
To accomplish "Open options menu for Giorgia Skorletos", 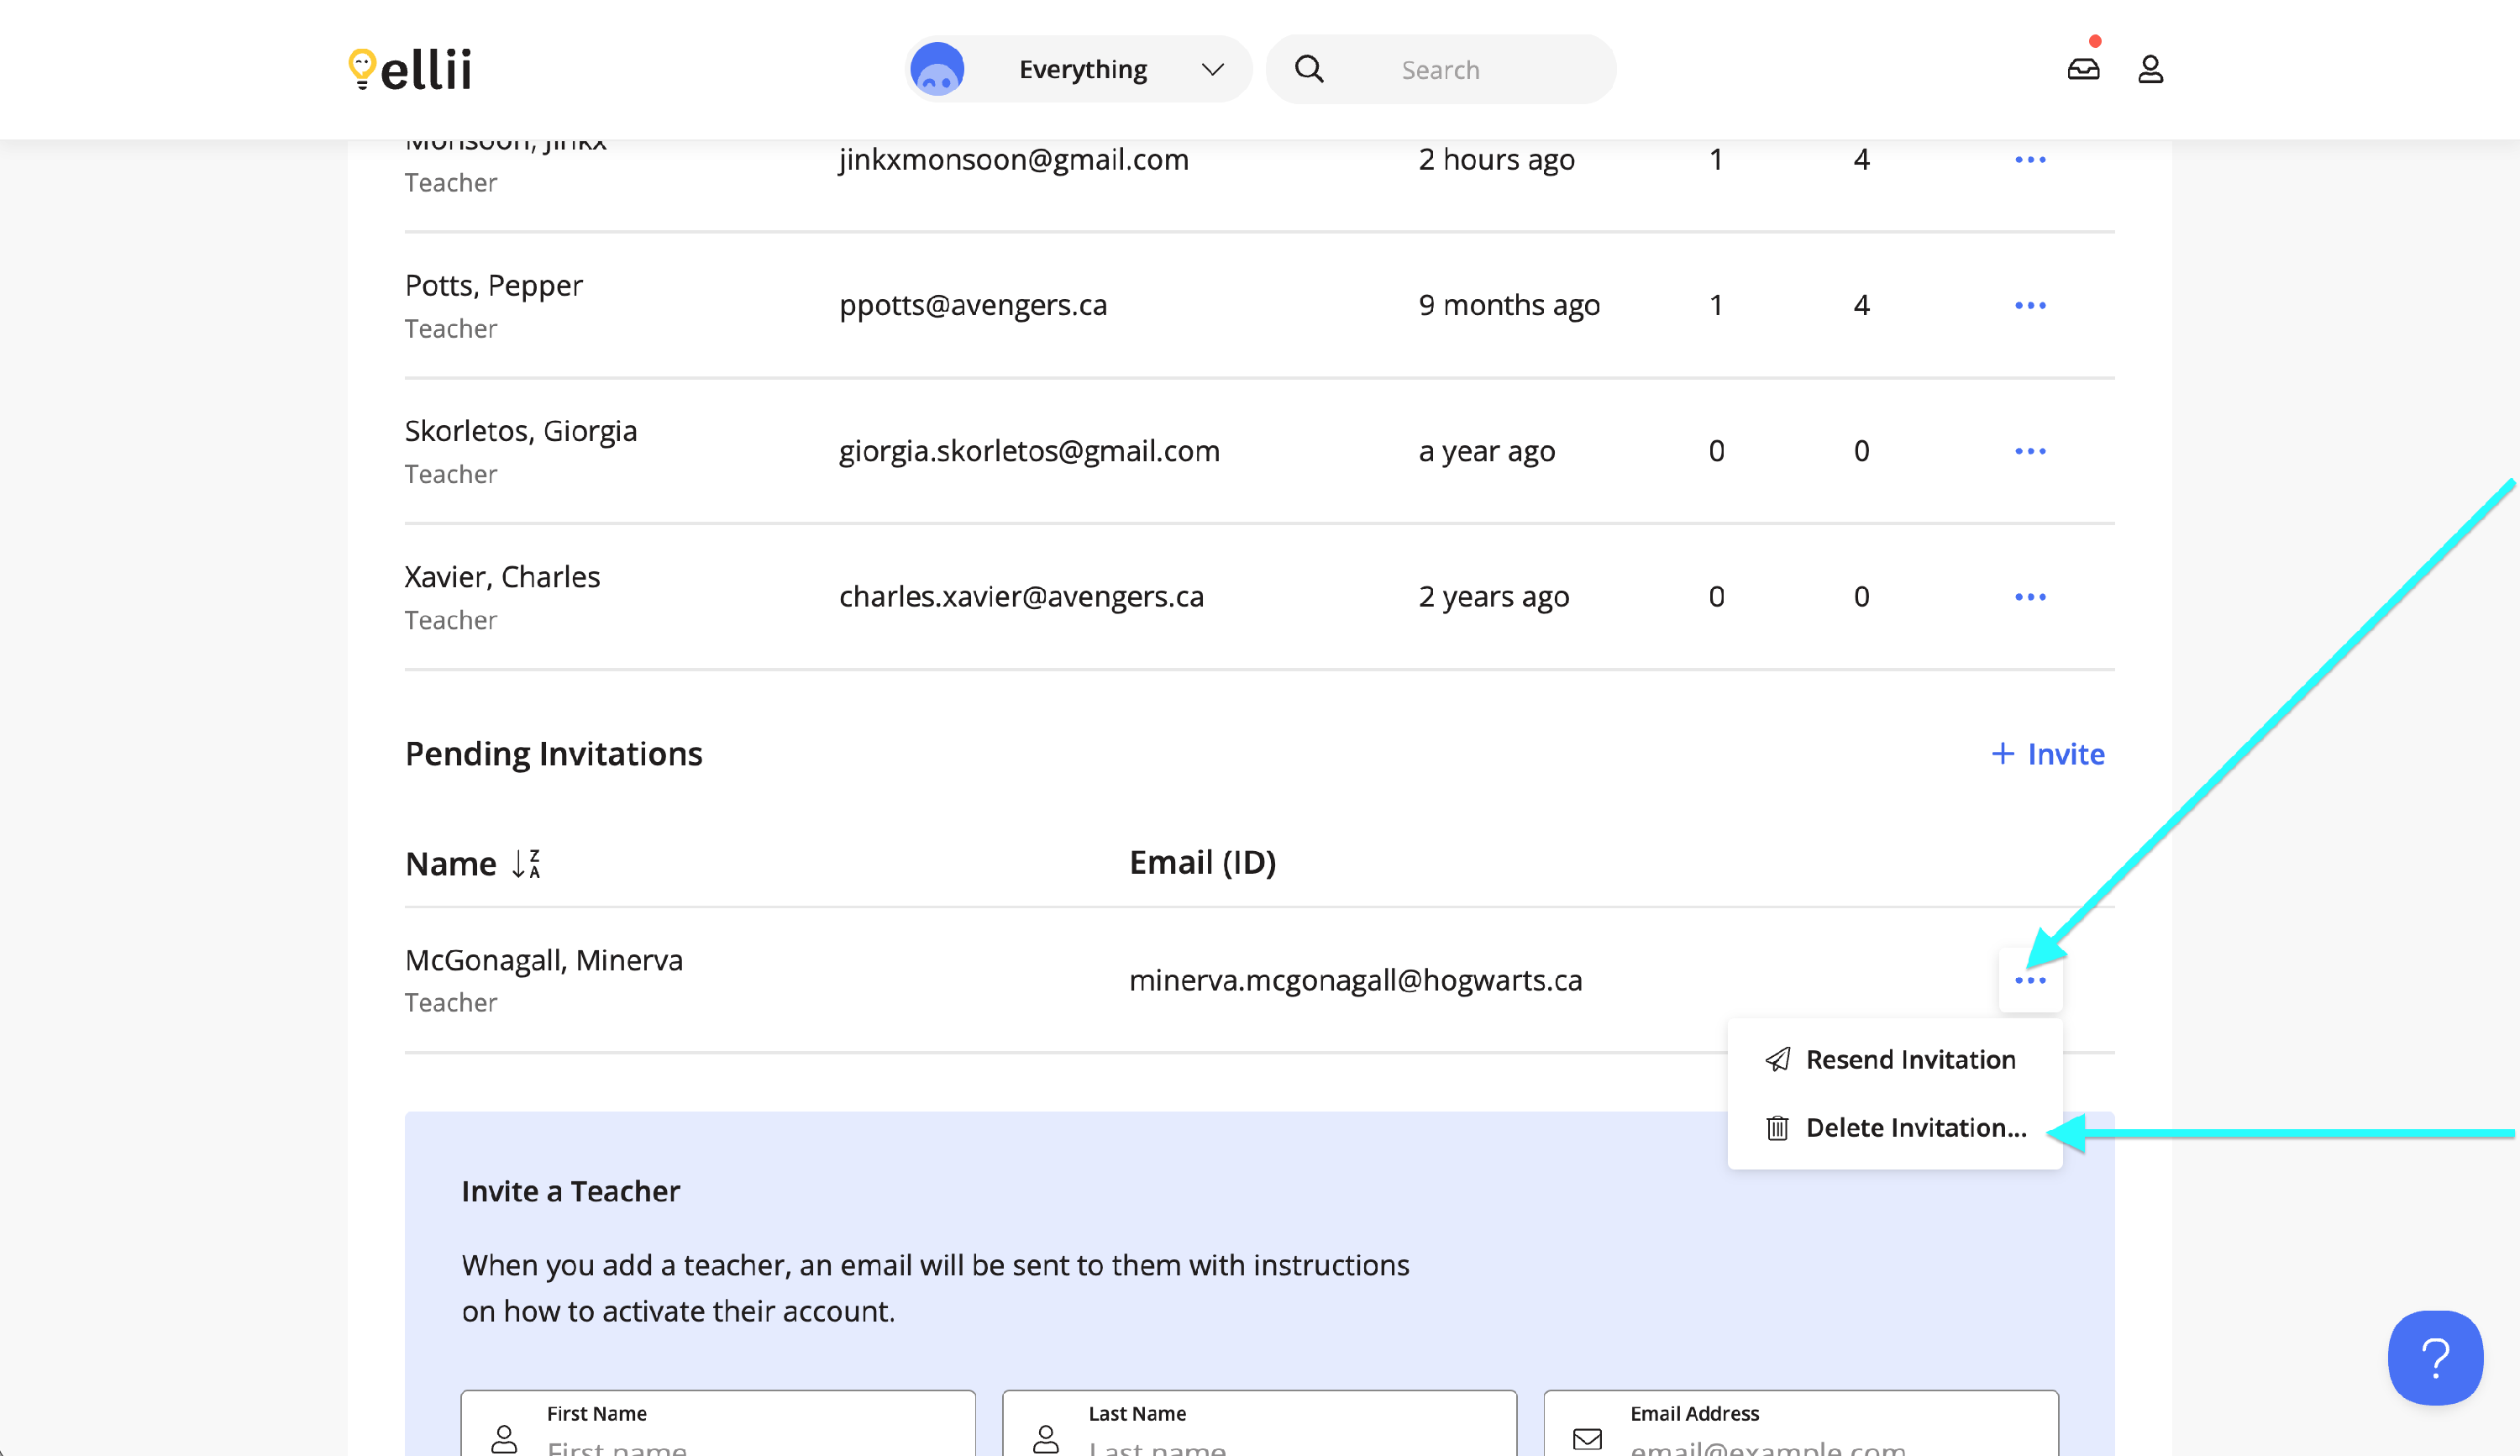I will (x=2029, y=451).
